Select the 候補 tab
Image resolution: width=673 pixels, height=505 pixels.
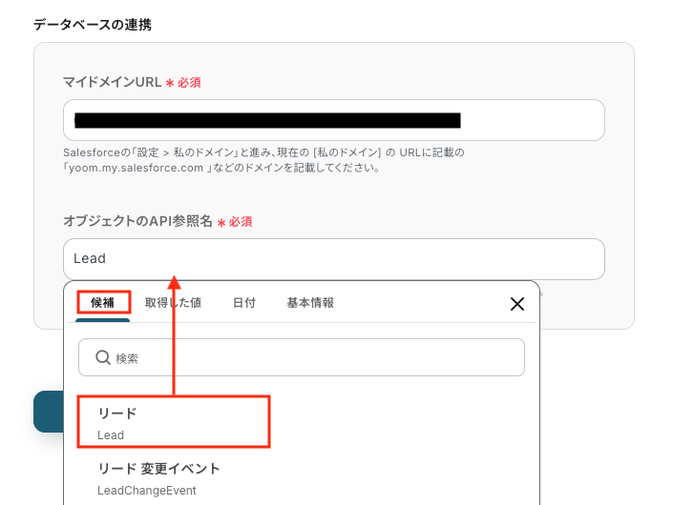pos(102,303)
